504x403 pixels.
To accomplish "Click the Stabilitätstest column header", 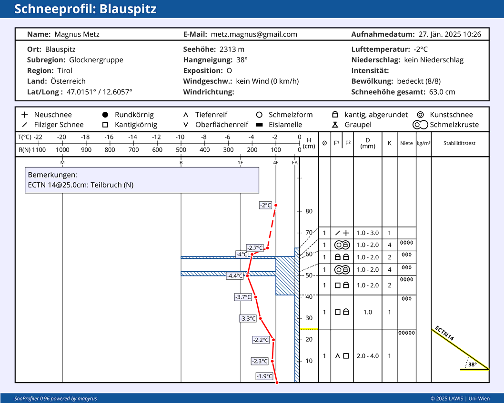I will (x=459, y=143).
